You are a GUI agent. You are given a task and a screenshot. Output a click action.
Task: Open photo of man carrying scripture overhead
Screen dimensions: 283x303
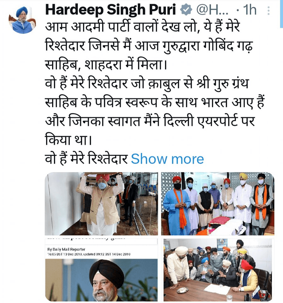point(101,204)
